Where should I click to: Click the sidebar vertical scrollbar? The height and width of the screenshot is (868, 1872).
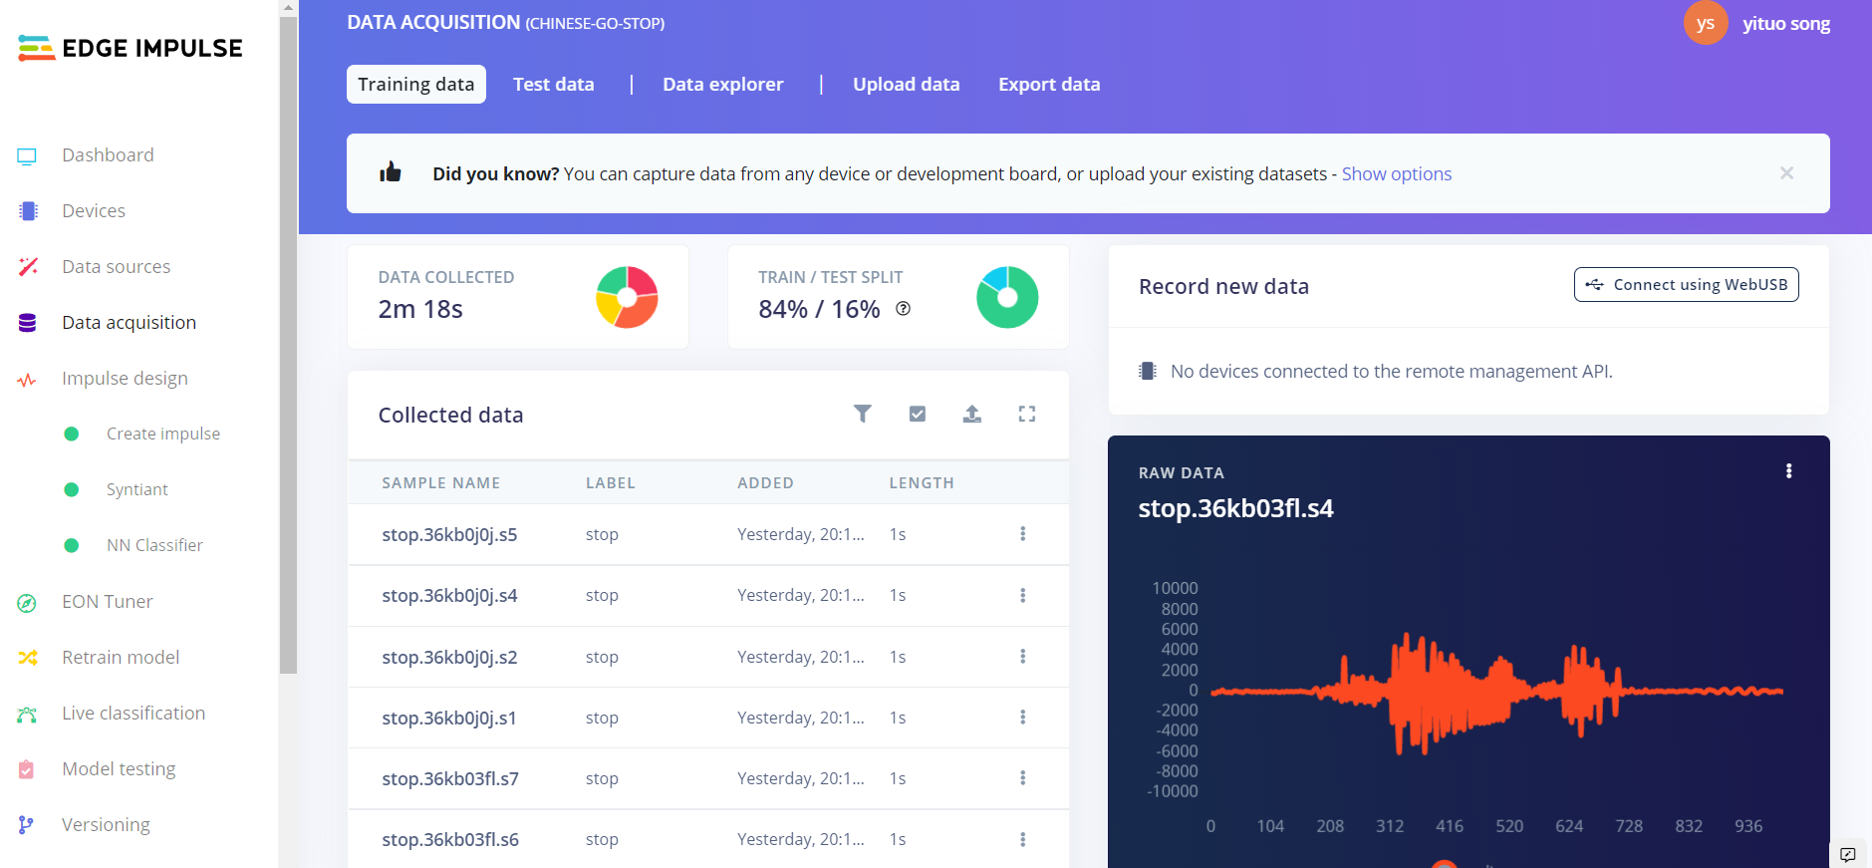point(288,345)
